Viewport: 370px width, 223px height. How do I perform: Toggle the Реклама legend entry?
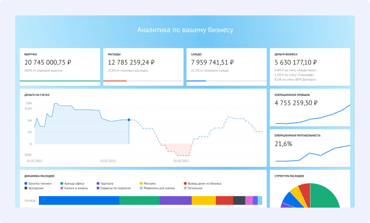[x=148, y=183]
